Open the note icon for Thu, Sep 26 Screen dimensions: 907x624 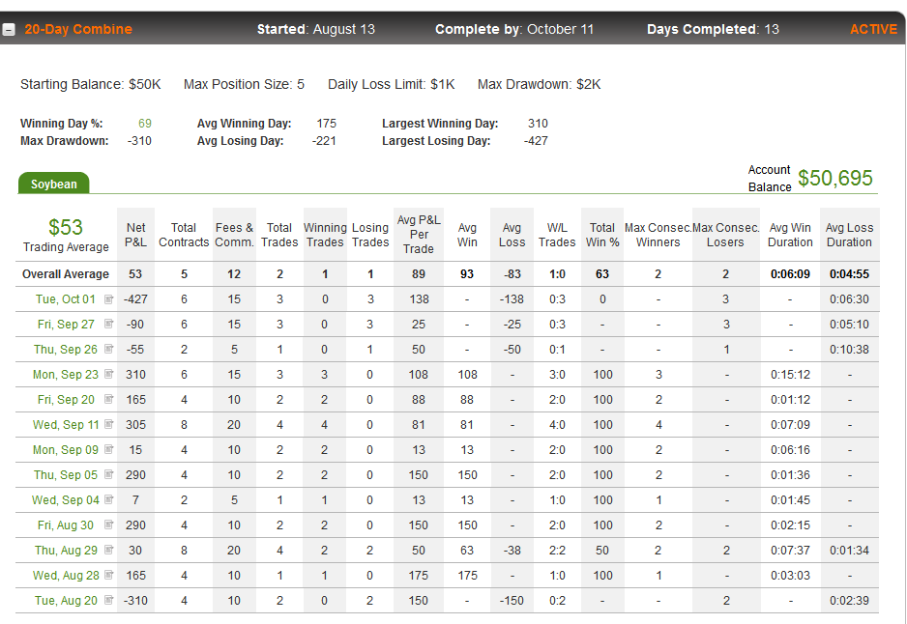click(108, 349)
